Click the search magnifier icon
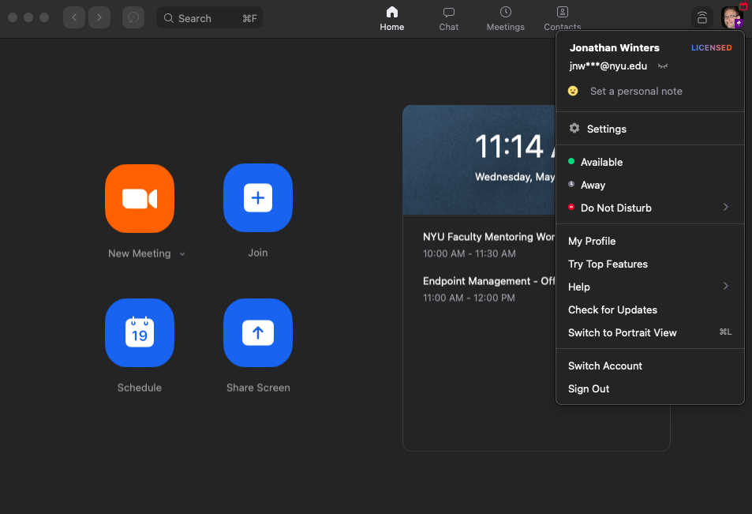Viewport: 752px width, 514px height. [x=168, y=18]
